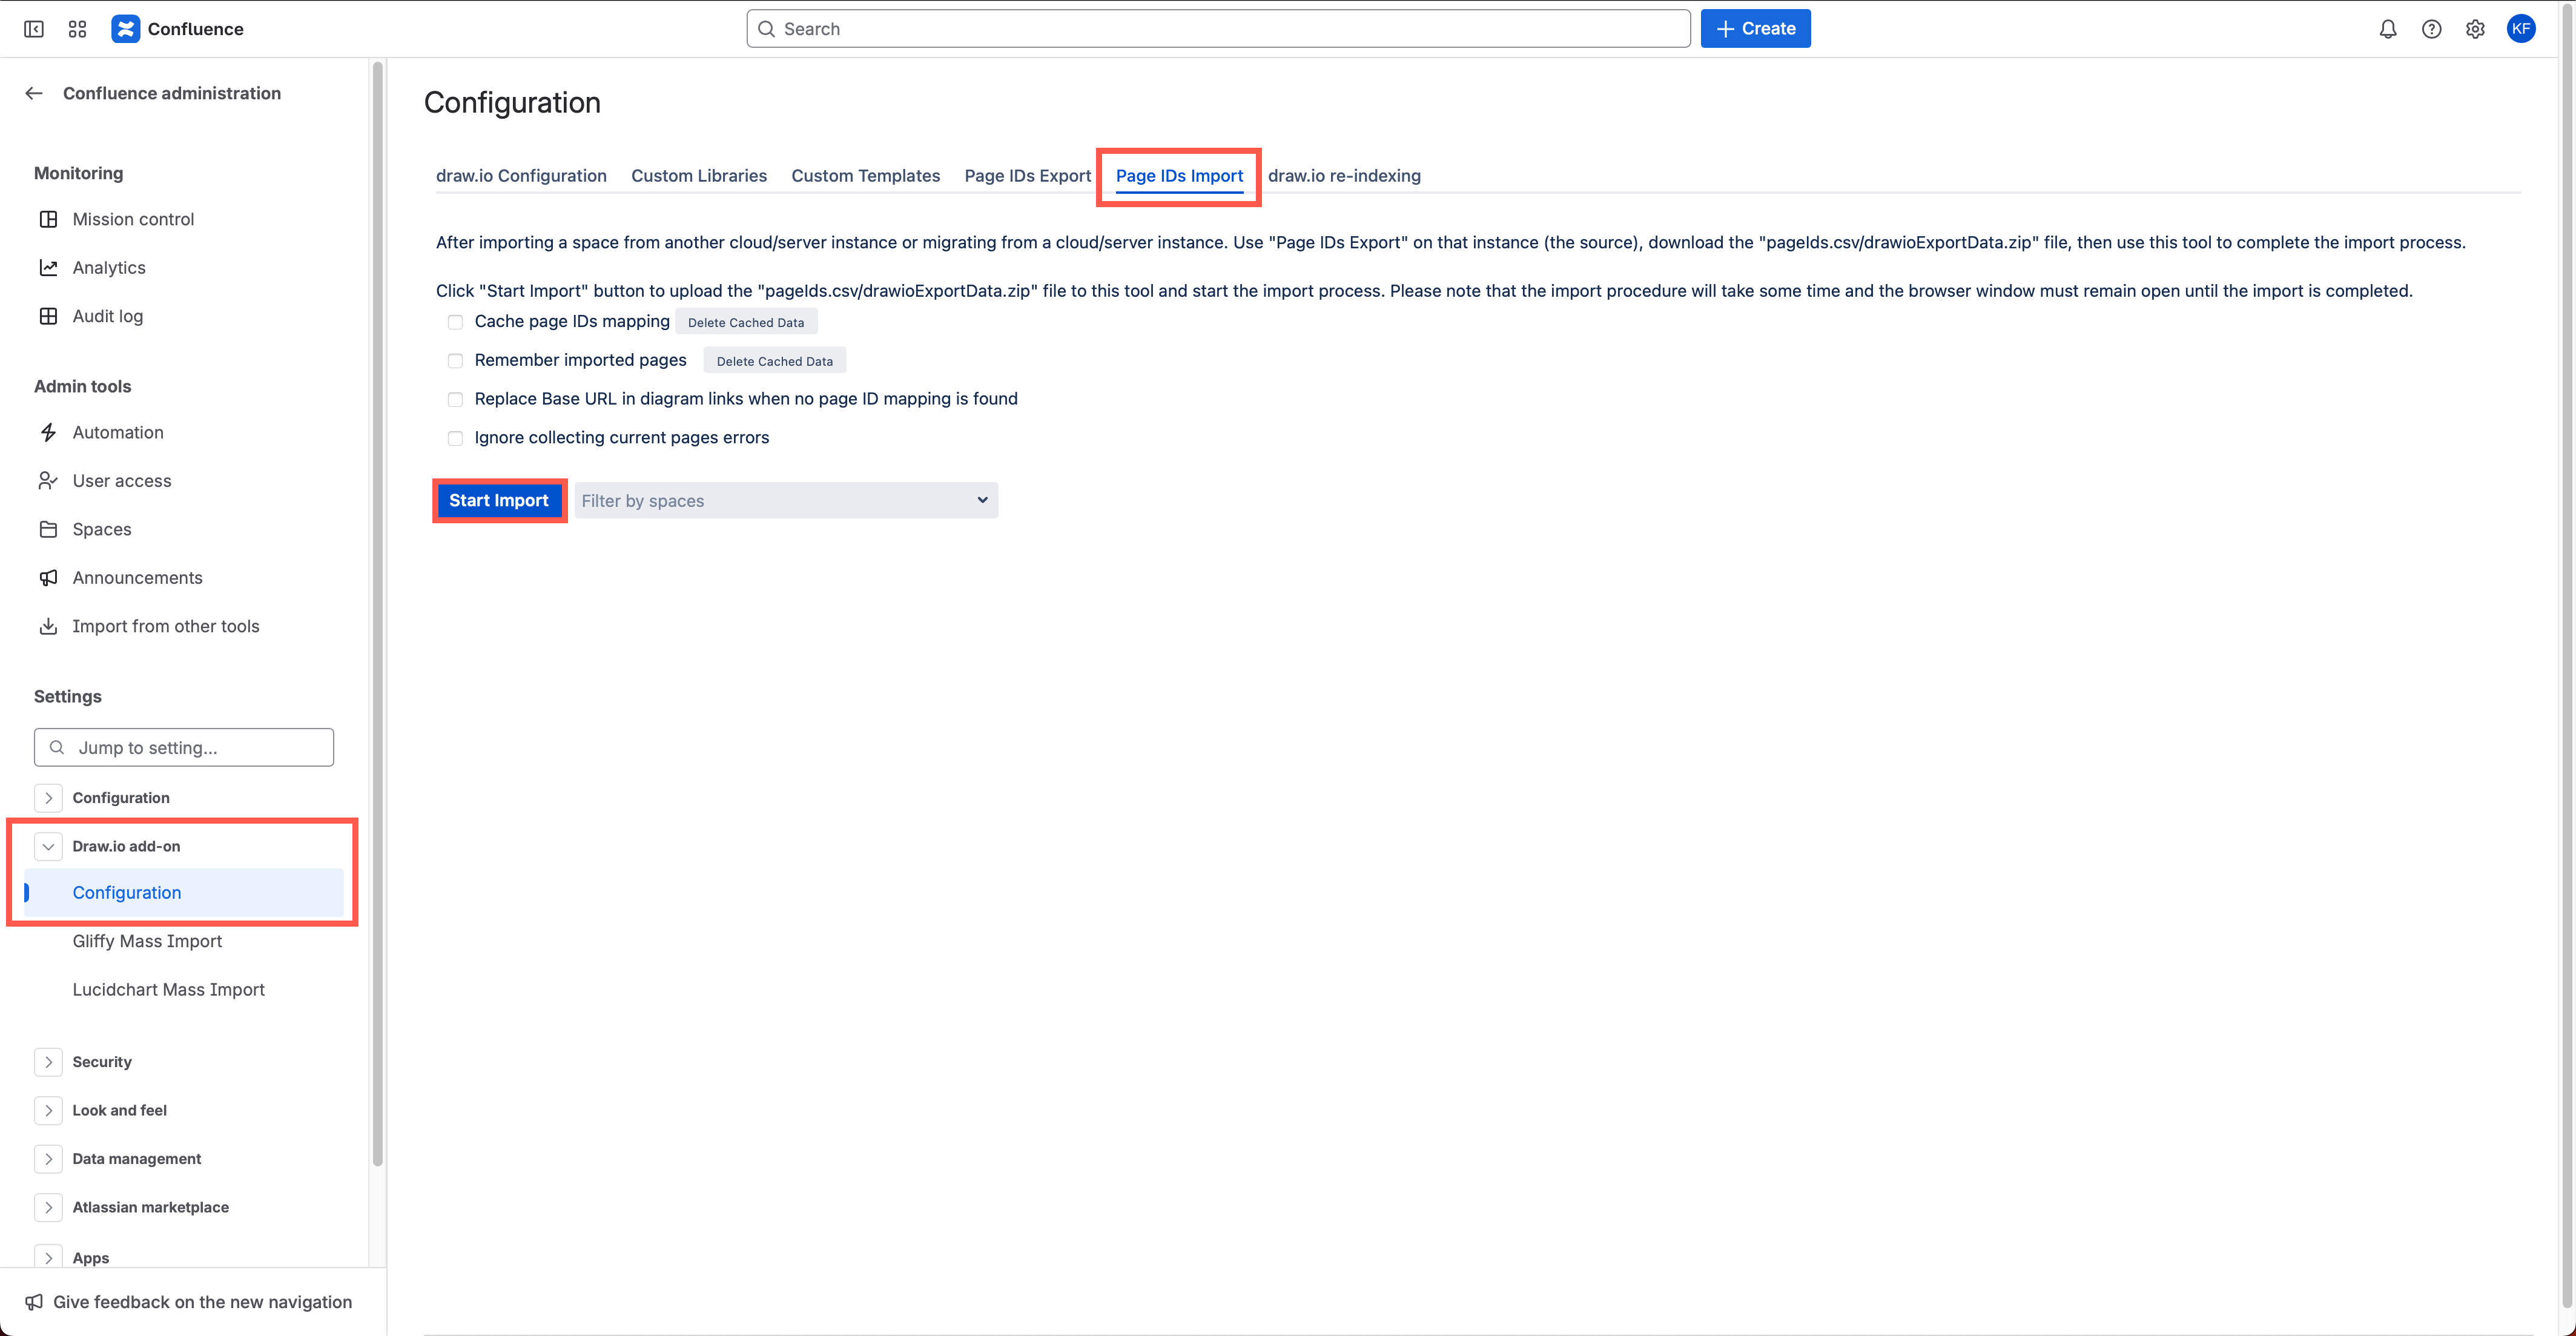Open the Mission control panel
This screenshot has height=1336, width=2576.
click(133, 218)
